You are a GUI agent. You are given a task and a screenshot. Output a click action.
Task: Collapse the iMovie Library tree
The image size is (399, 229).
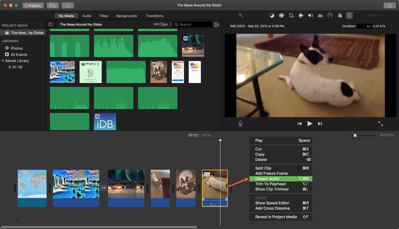point(3,60)
